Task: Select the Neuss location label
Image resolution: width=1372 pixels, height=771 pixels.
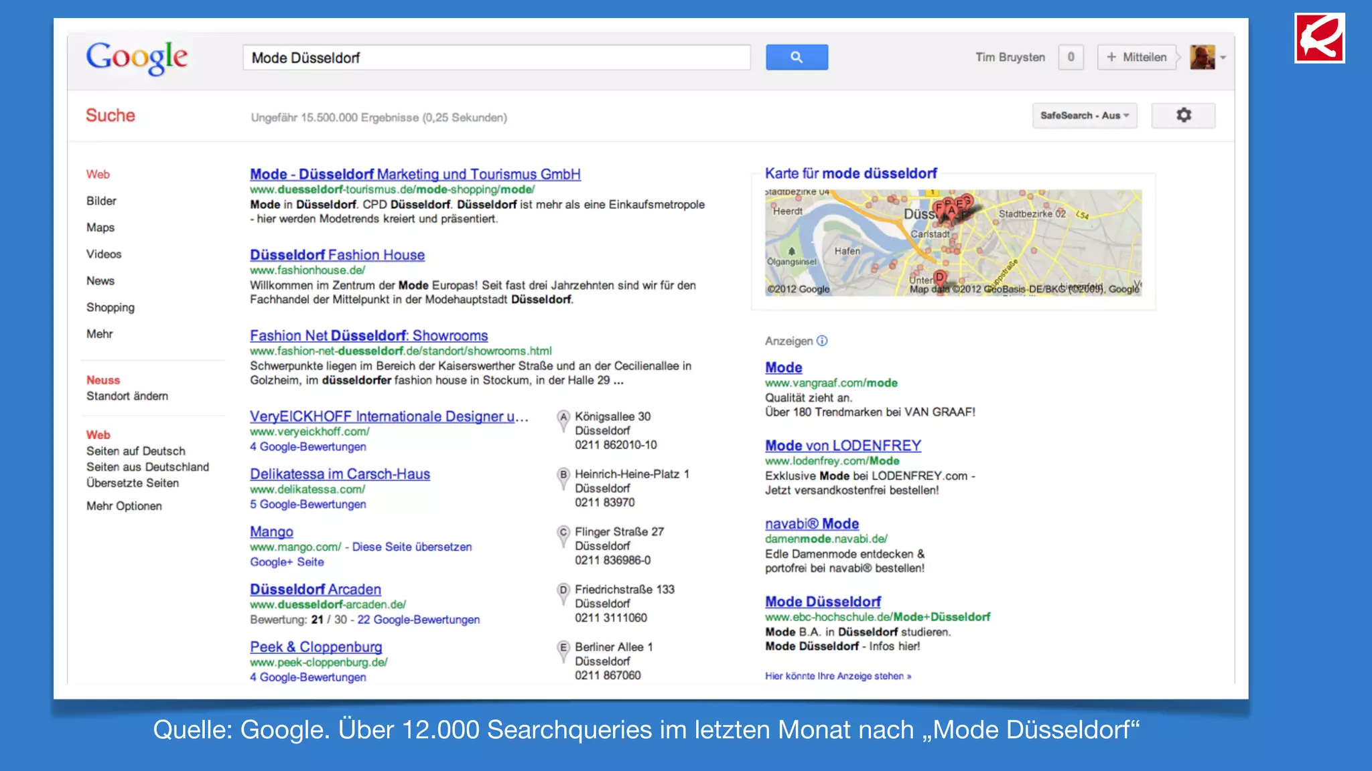Action: click(103, 380)
